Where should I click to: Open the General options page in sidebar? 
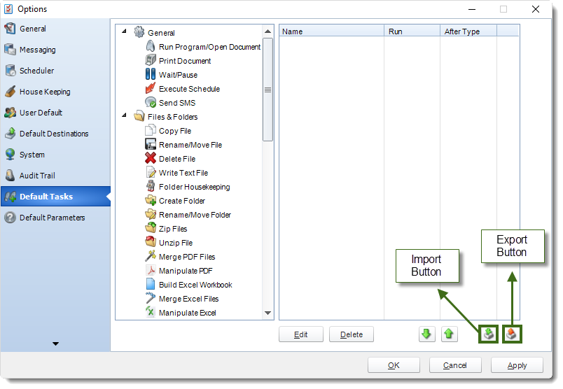(55, 29)
